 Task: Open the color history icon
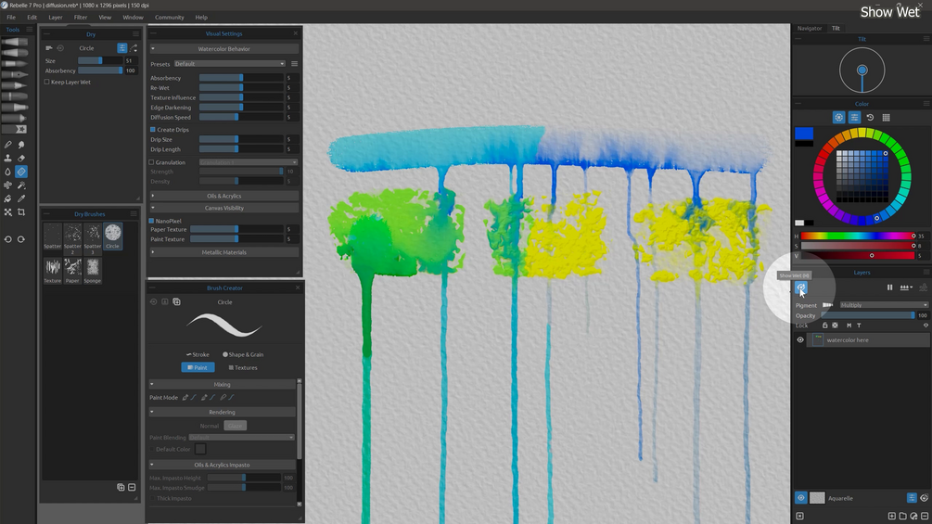[x=870, y=118]
